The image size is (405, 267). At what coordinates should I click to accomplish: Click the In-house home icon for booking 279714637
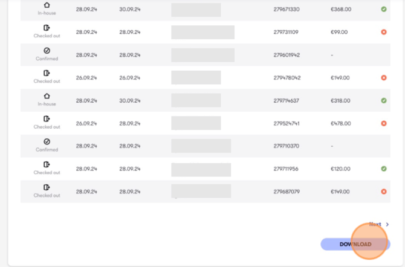point(47,96)
